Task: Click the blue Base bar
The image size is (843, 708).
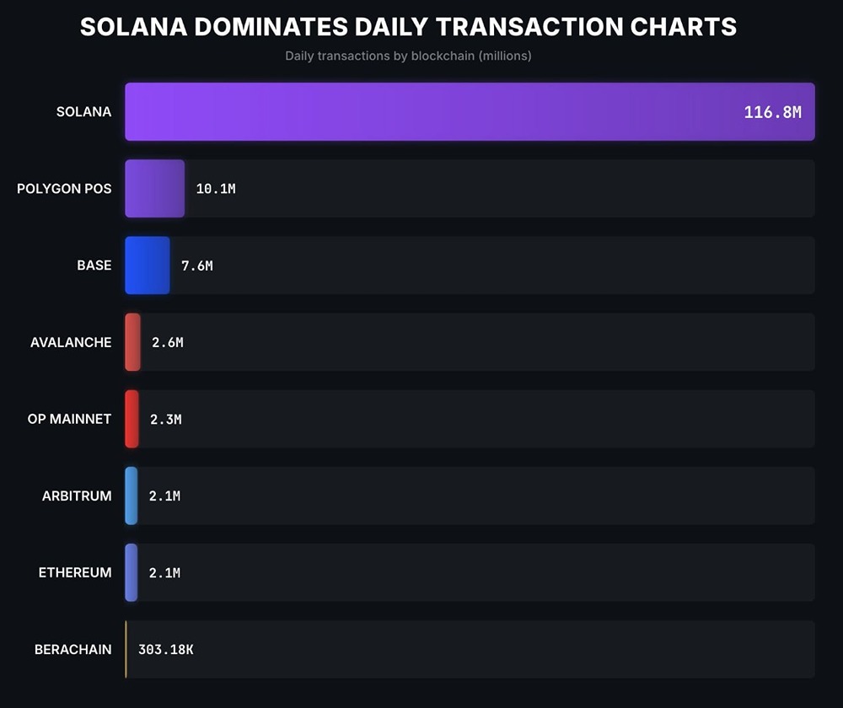Action: click(147, 265)
